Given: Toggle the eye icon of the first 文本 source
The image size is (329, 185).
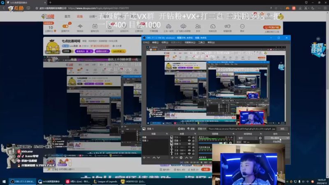Looking at the screenshot, I should 189,147.
